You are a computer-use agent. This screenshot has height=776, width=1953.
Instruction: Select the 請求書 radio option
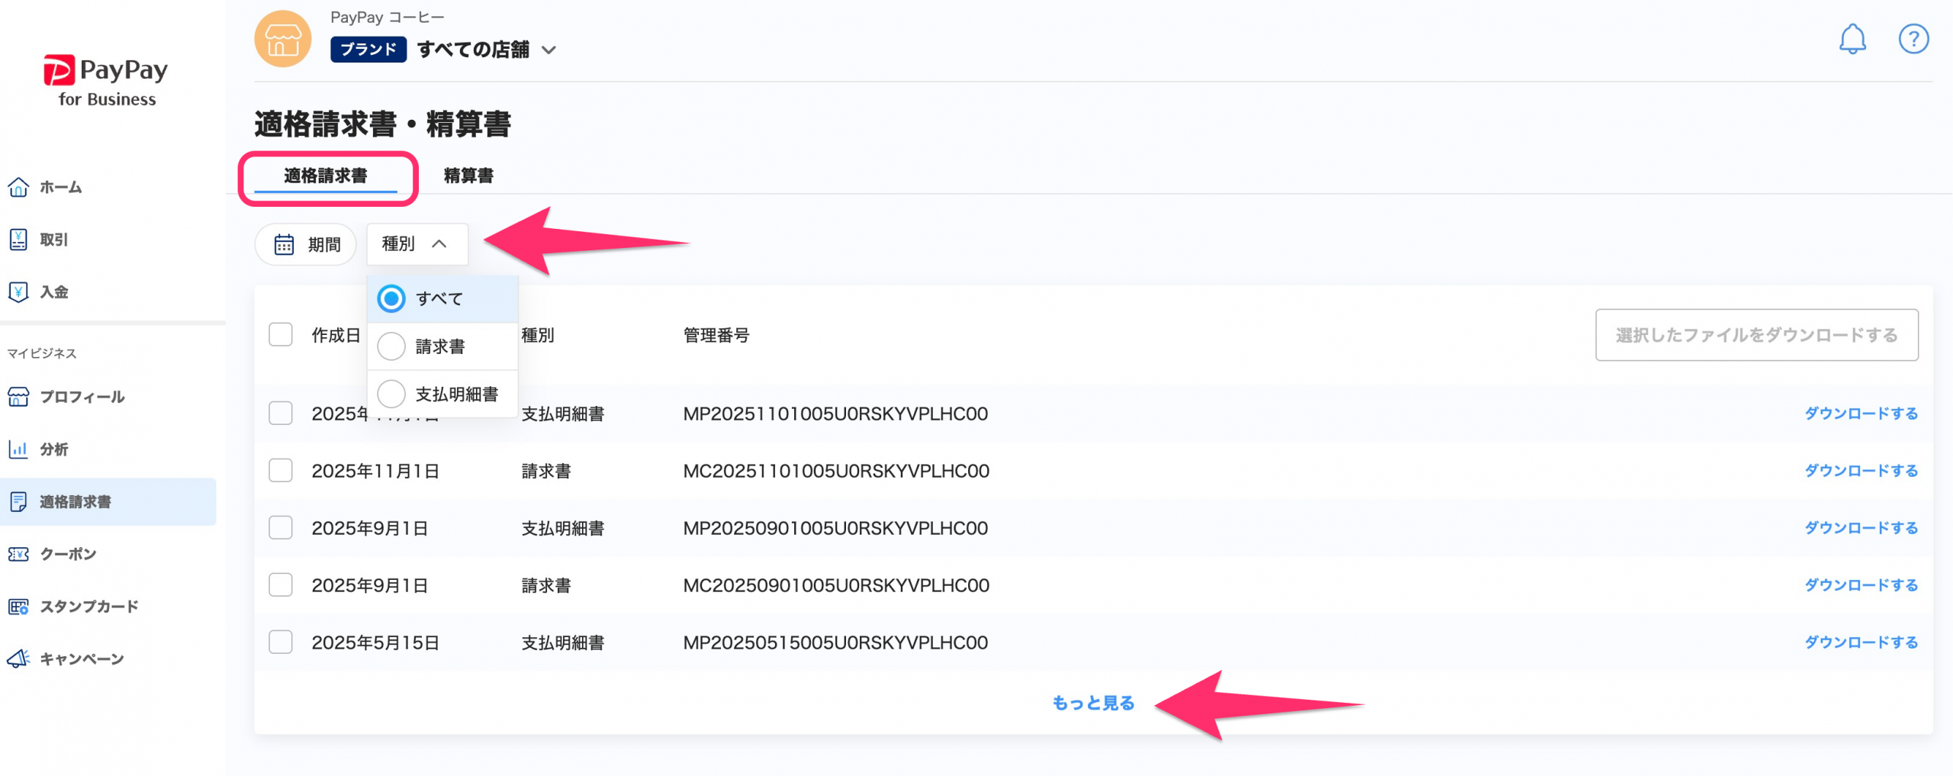click(x=391, y=346)
